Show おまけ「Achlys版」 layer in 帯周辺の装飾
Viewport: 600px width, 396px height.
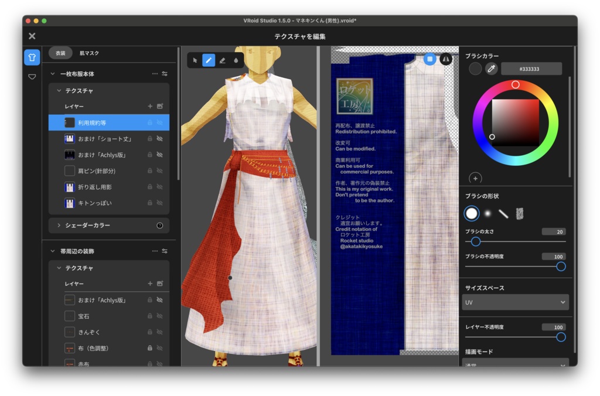[160, 300]
